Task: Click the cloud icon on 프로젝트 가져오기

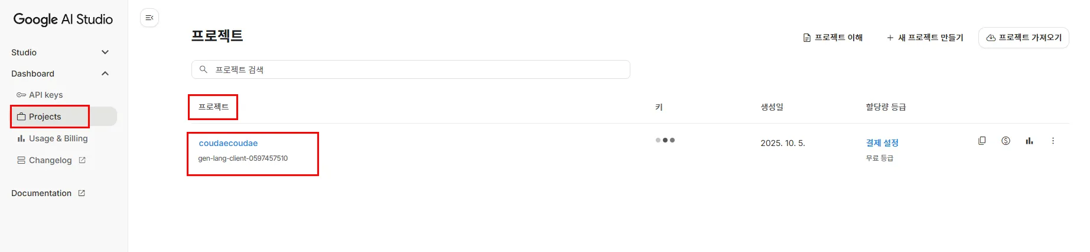Action: click(x=991, y=38)
